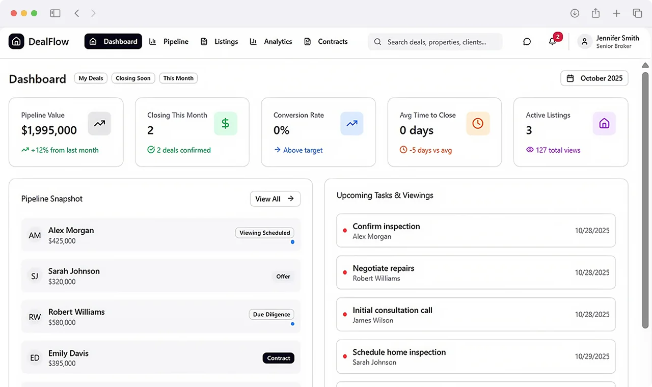Click the search magnifier icon

377,42
